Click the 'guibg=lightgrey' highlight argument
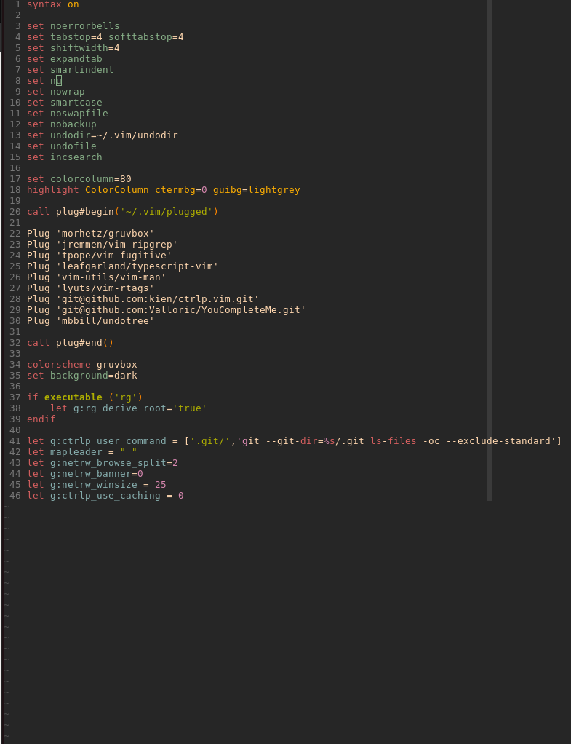 point(257,190)
